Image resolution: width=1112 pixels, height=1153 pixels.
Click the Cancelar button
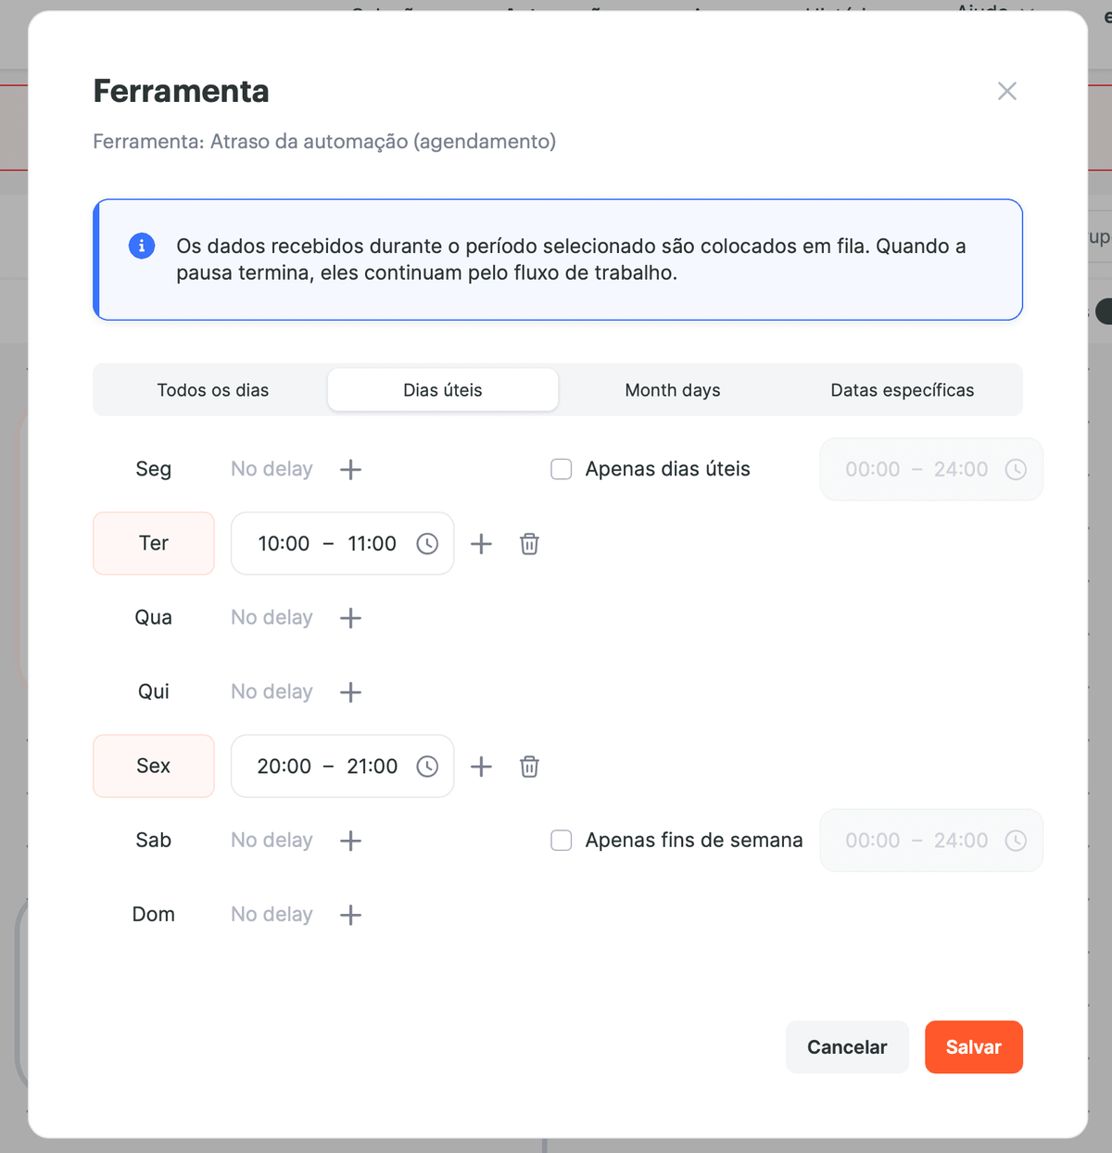pyautogui.click(x=847, y=1047)
